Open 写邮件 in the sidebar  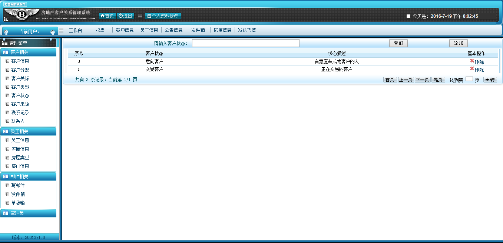pos(18,186)
